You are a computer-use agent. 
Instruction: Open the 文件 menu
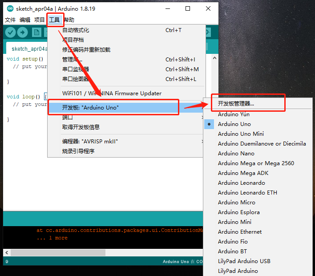(x=10, y=20)
